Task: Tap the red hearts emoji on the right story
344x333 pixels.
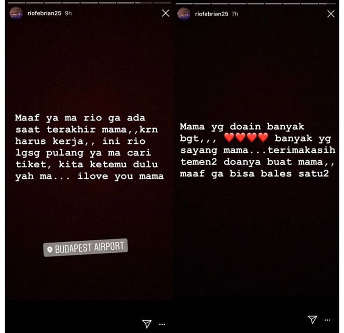Action: pyautogui.click(x=246, y=138)
